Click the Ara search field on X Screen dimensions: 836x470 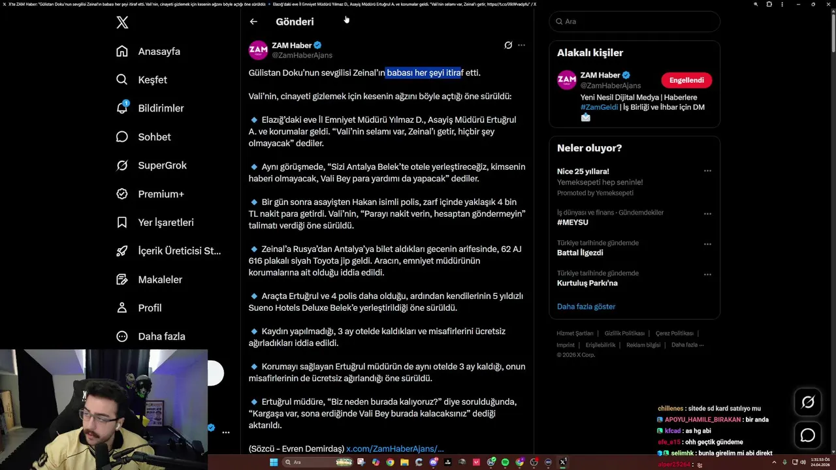point(634,22)
